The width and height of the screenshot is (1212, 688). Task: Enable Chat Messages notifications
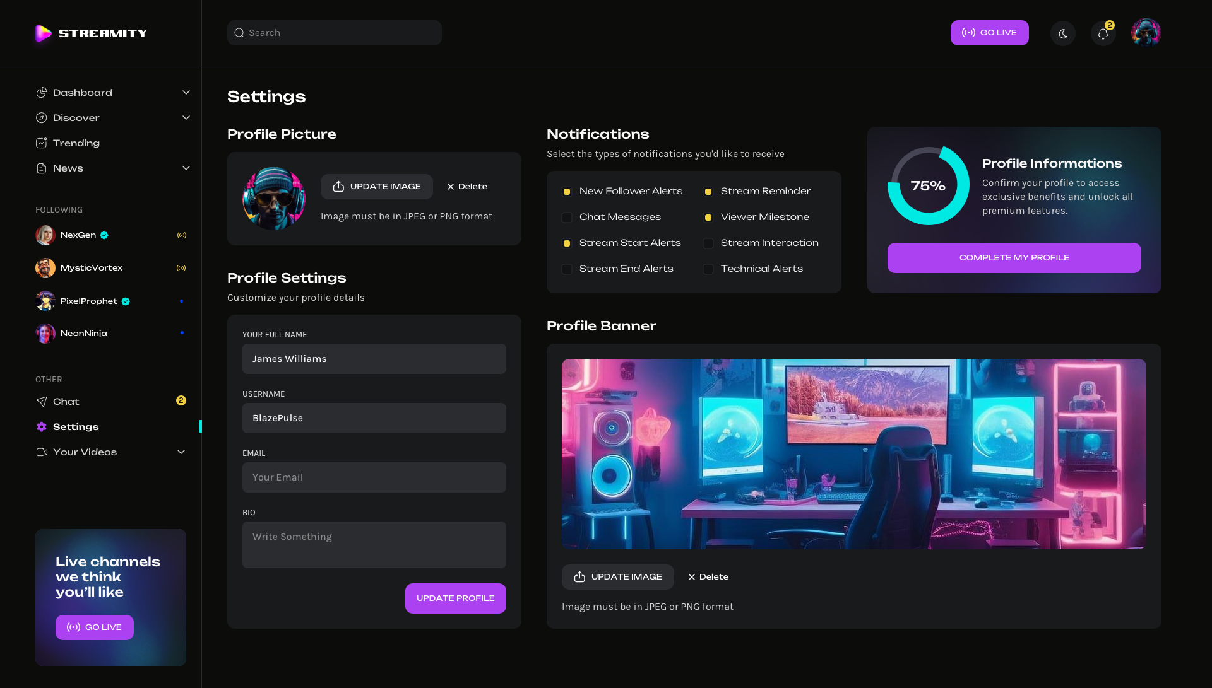tap(567, 217)
